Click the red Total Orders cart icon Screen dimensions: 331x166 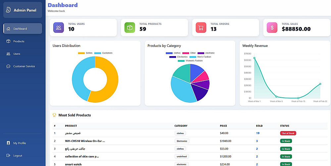201,28
